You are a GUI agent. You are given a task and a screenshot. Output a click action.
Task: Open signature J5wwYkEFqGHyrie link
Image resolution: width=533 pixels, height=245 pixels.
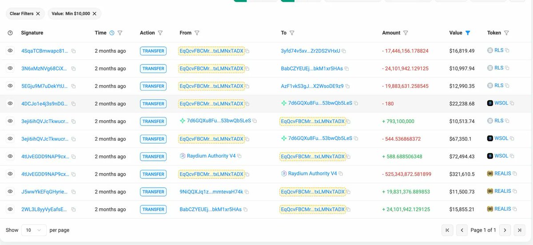click(44, 192)
